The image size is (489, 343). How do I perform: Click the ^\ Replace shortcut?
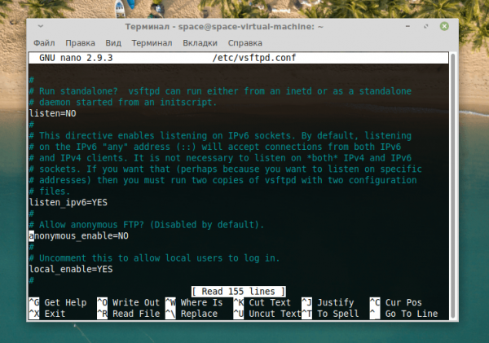pos(192,314)
